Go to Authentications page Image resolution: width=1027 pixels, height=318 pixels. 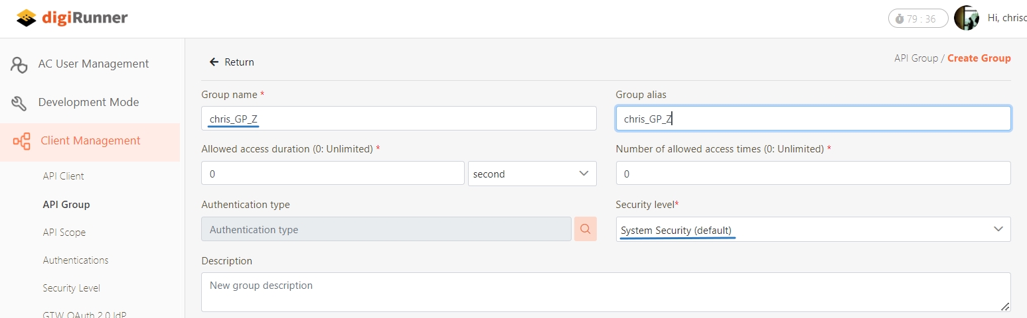pyautogui.click(x=76, y=260)
